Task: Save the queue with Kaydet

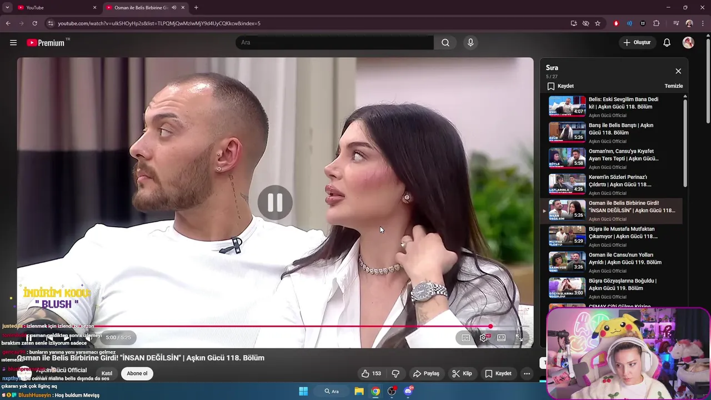Action: pyautogui.click(x=560, y=86)
